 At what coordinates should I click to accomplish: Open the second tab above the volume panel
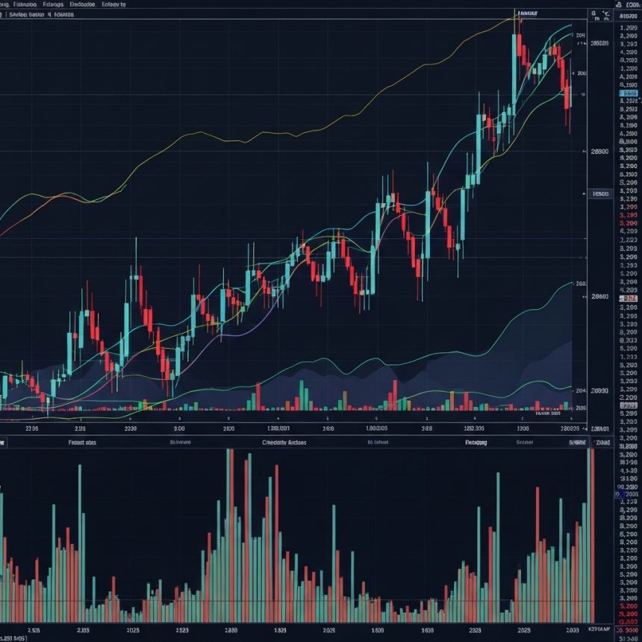tap(180, 442)
